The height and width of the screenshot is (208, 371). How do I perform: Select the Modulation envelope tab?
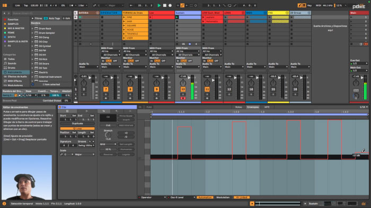coord(223,197)
